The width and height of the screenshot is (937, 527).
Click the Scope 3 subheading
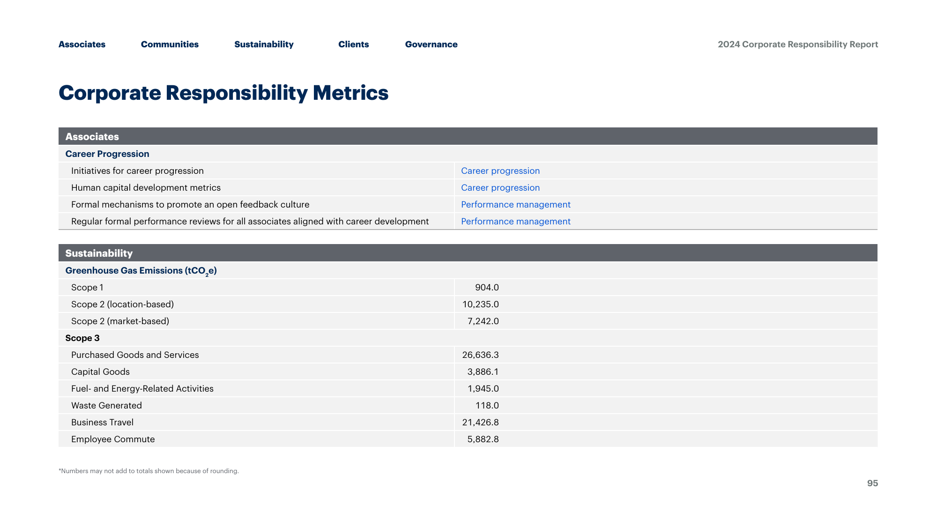(x=82, y=338)
